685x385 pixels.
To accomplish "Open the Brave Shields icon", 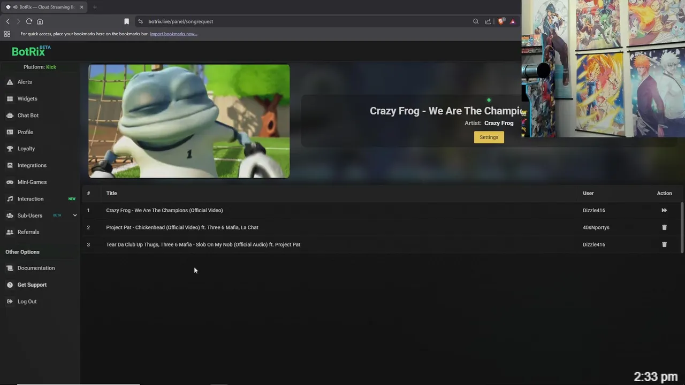I will 501,21.
